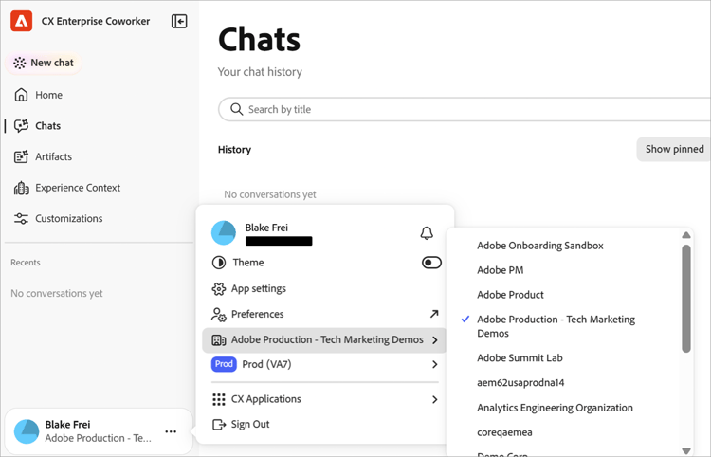Expand the CX Applications submenu
The height and width of the screenshot is (457, 711).
point(324,399)
